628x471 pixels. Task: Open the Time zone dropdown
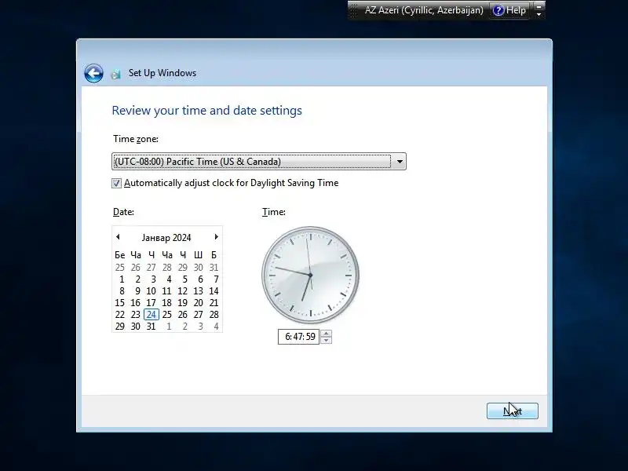tap(259, 162)
